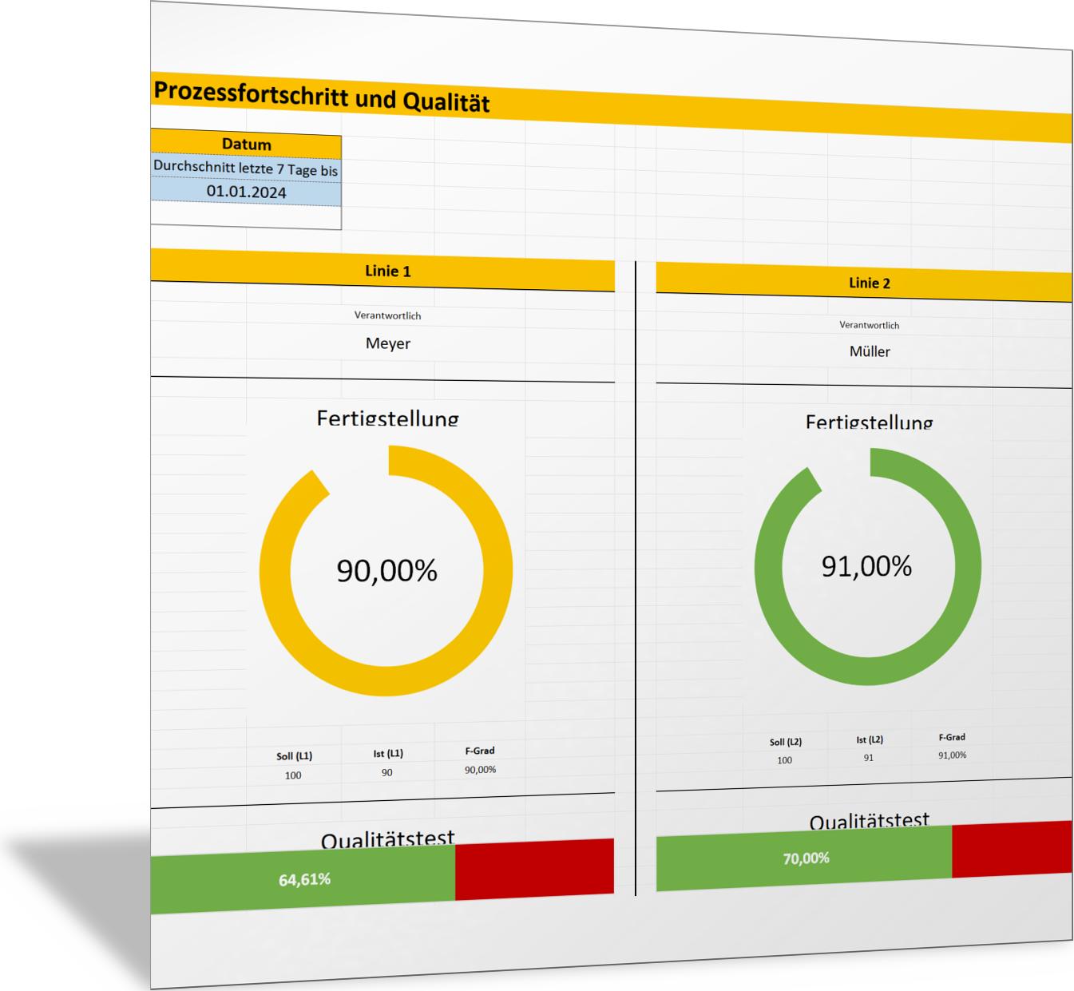
Task: Select the yellow donut chart ring
Action: click(x=497, y=571)
